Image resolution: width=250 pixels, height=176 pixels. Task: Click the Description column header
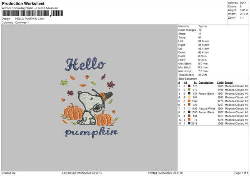[x=206, y=82]
